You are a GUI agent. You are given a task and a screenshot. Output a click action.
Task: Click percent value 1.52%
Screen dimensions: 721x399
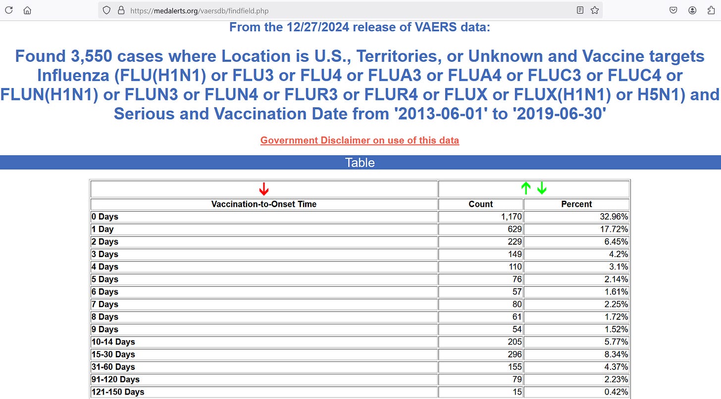[617, 329]
